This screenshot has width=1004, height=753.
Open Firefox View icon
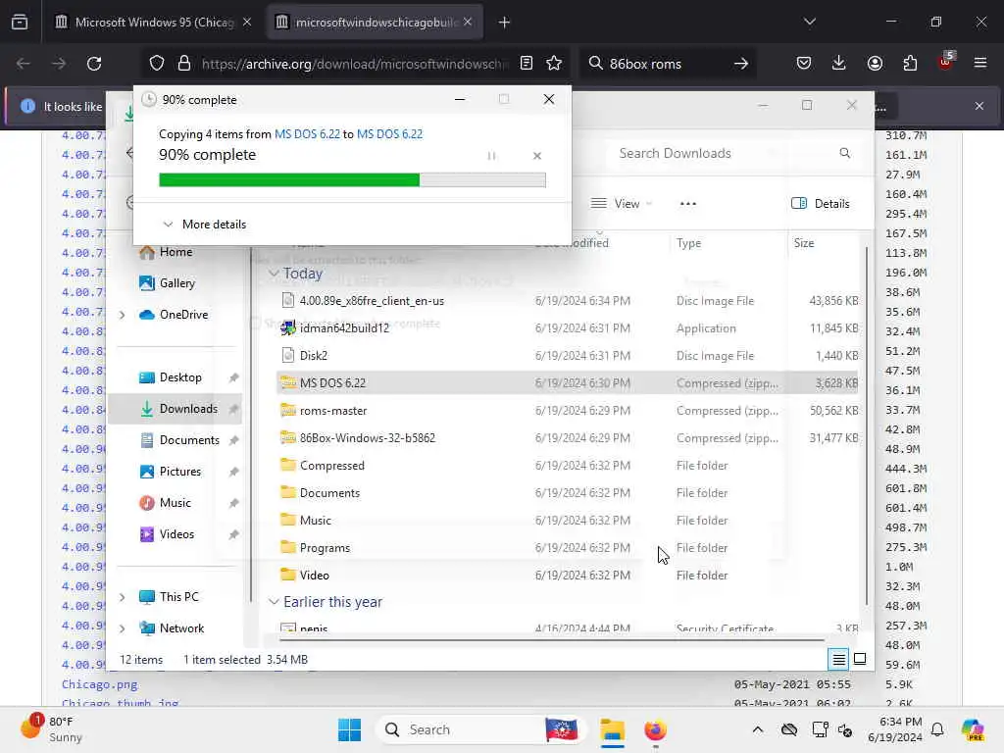(x=20, y=23)
